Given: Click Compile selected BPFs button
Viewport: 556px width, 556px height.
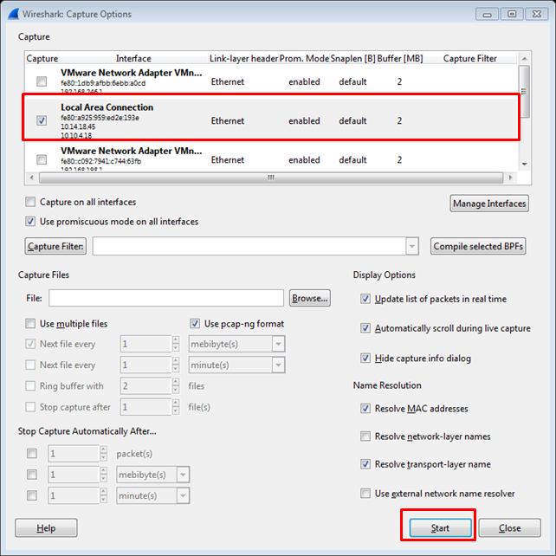Looking at the screenshot, I should pyautogui.click(x=478, y=246).
